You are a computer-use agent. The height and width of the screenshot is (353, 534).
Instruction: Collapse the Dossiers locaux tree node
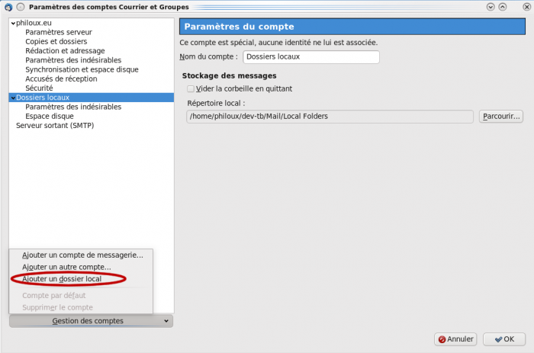[13, 98]
